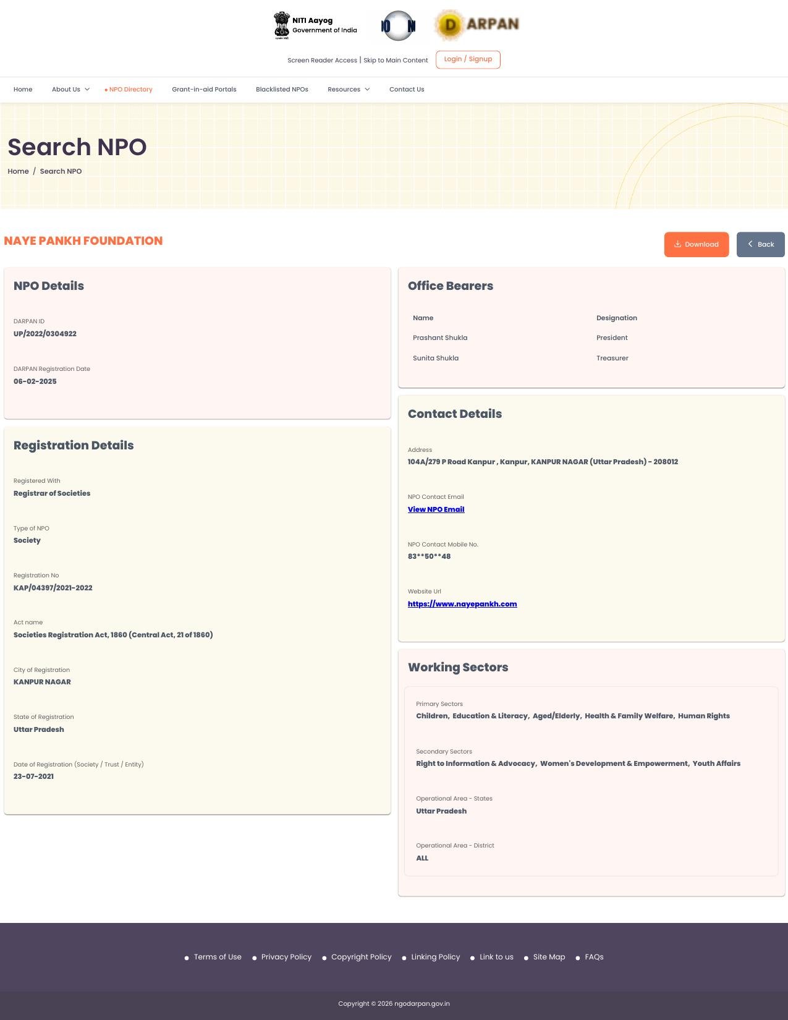
Task: Open Linking Policy footer link
Action: pyautogui.click(x=436, y=957)
